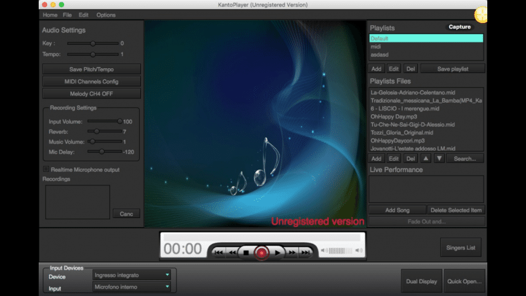Open the Options menu

tap(106, 14)
